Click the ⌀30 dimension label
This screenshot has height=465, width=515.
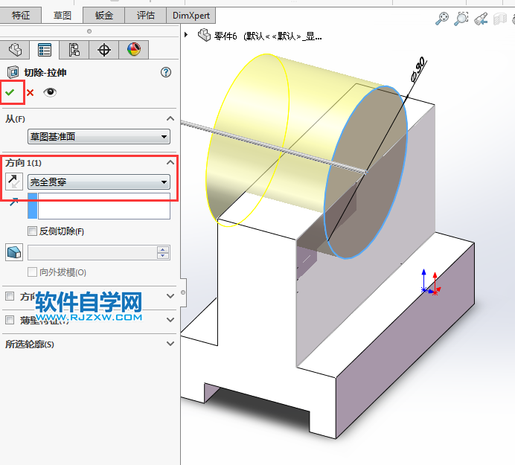coord(418,69)
